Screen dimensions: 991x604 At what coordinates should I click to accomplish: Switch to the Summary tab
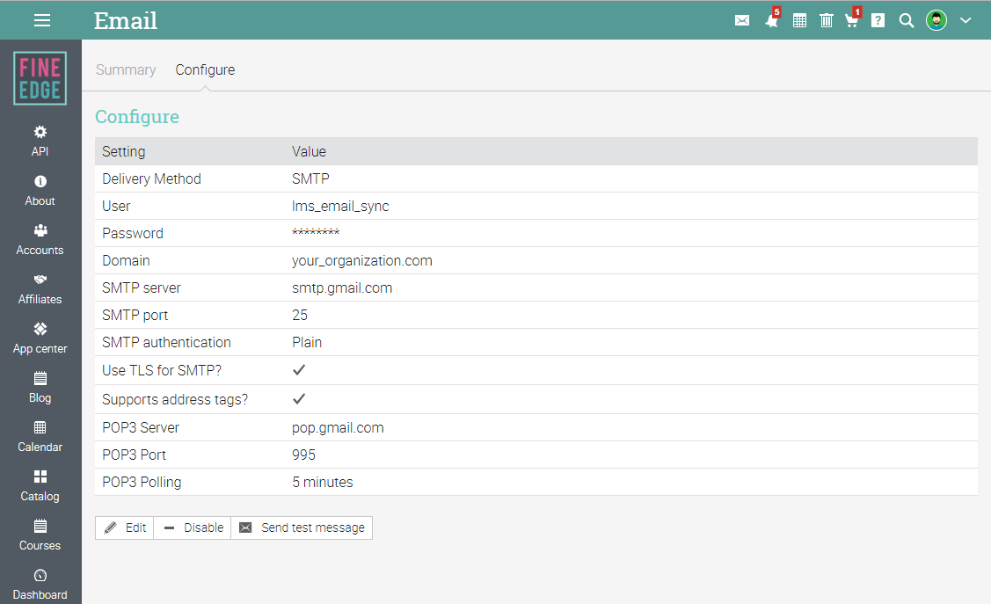[x=126, y=69]
